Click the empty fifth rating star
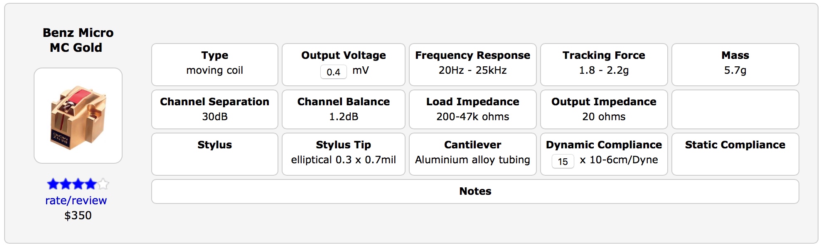Viewport: 821px width, 247px height. click(x=103, y=184)
